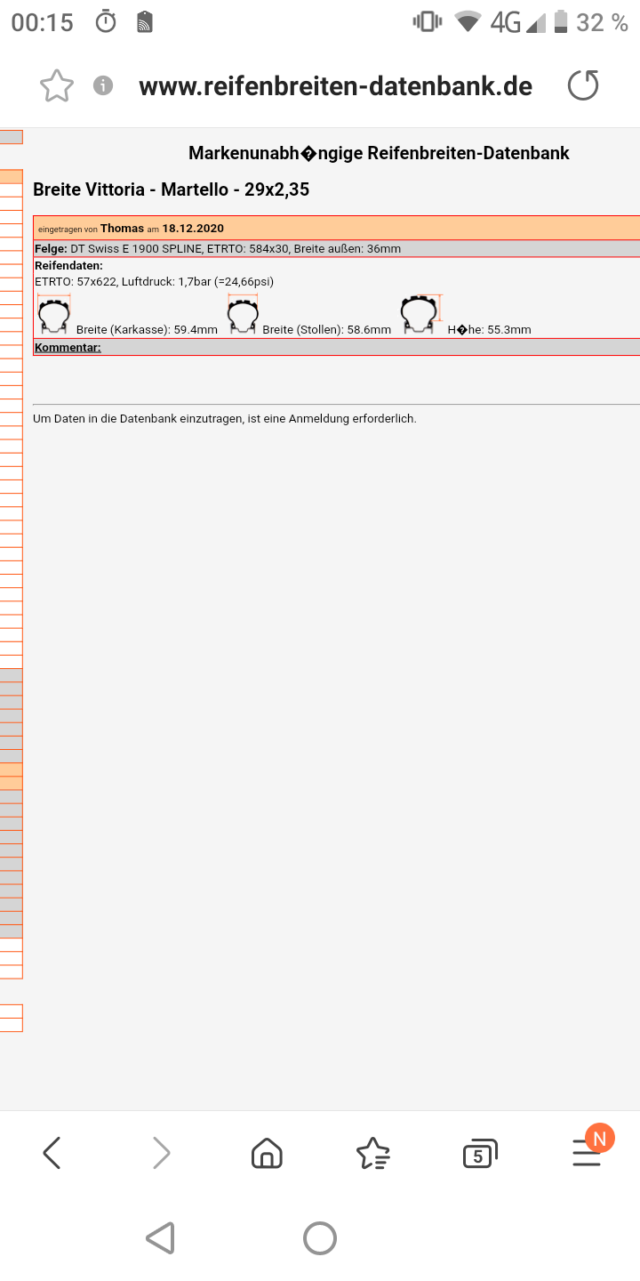Tap the bookmark star in address bar
This screenshot has height=1281, width=640.
[57, 86]
